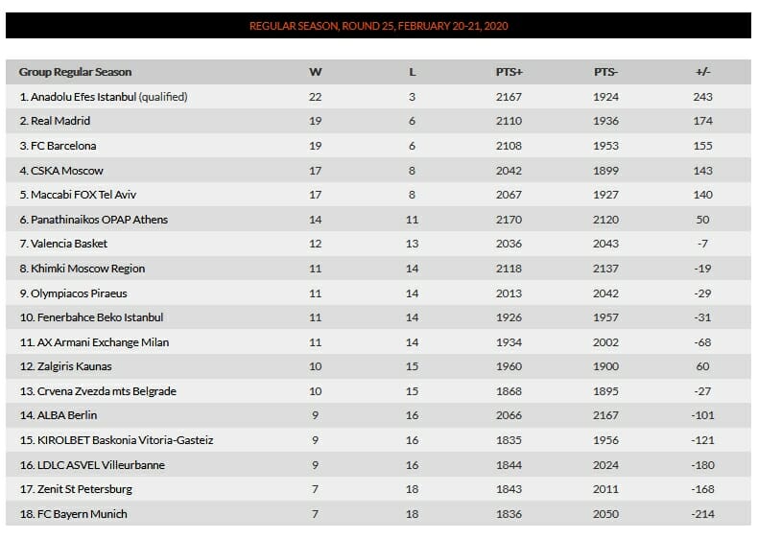Viewport: 758px width, 539px height.
Task: Select Panathinaikos OPAP Athens row
Action: [378, 220]
